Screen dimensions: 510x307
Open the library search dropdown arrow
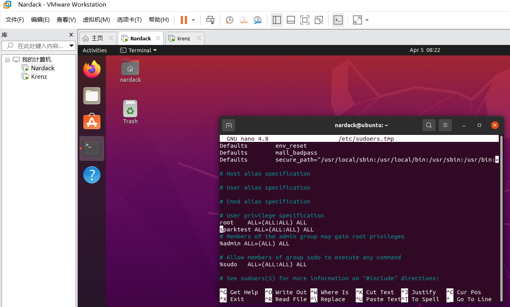coord(71,46)
